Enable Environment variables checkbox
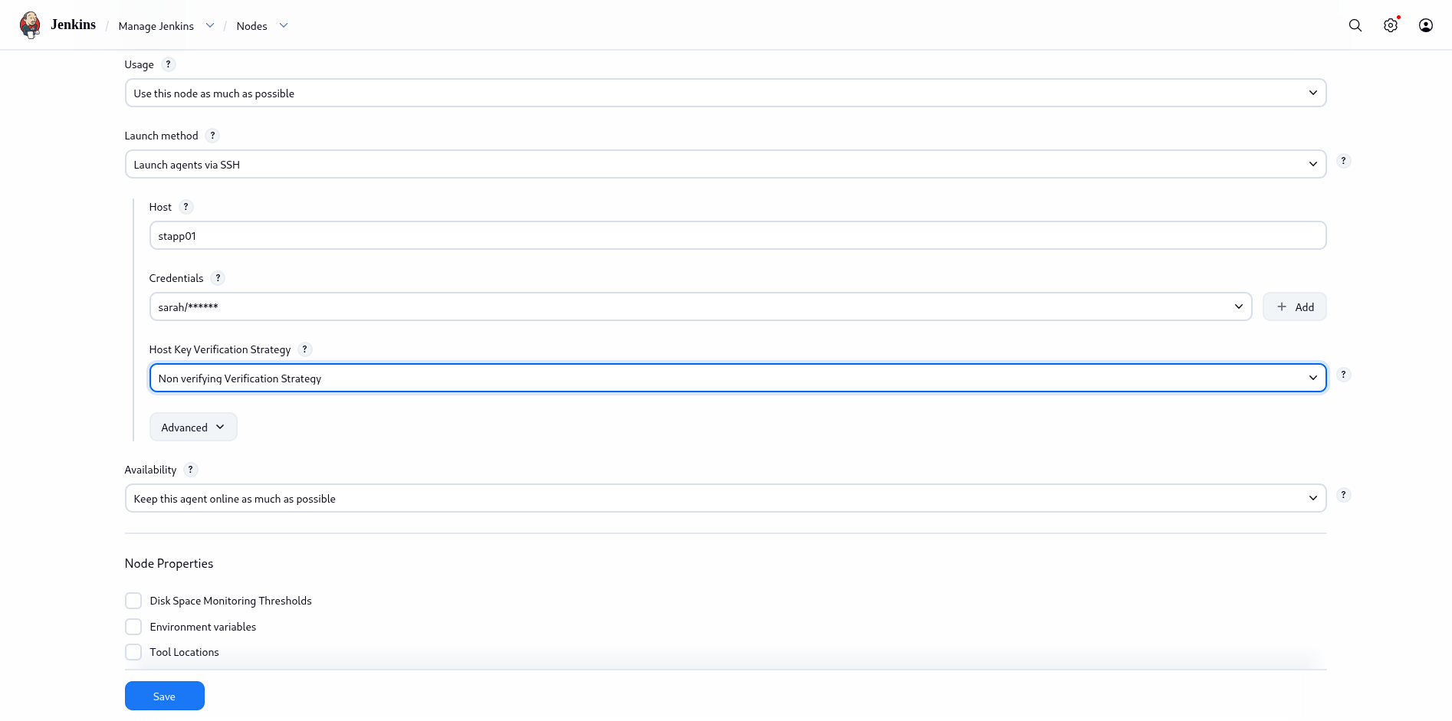Viewport: 1452px width, 721px height. tap(133, 627)
